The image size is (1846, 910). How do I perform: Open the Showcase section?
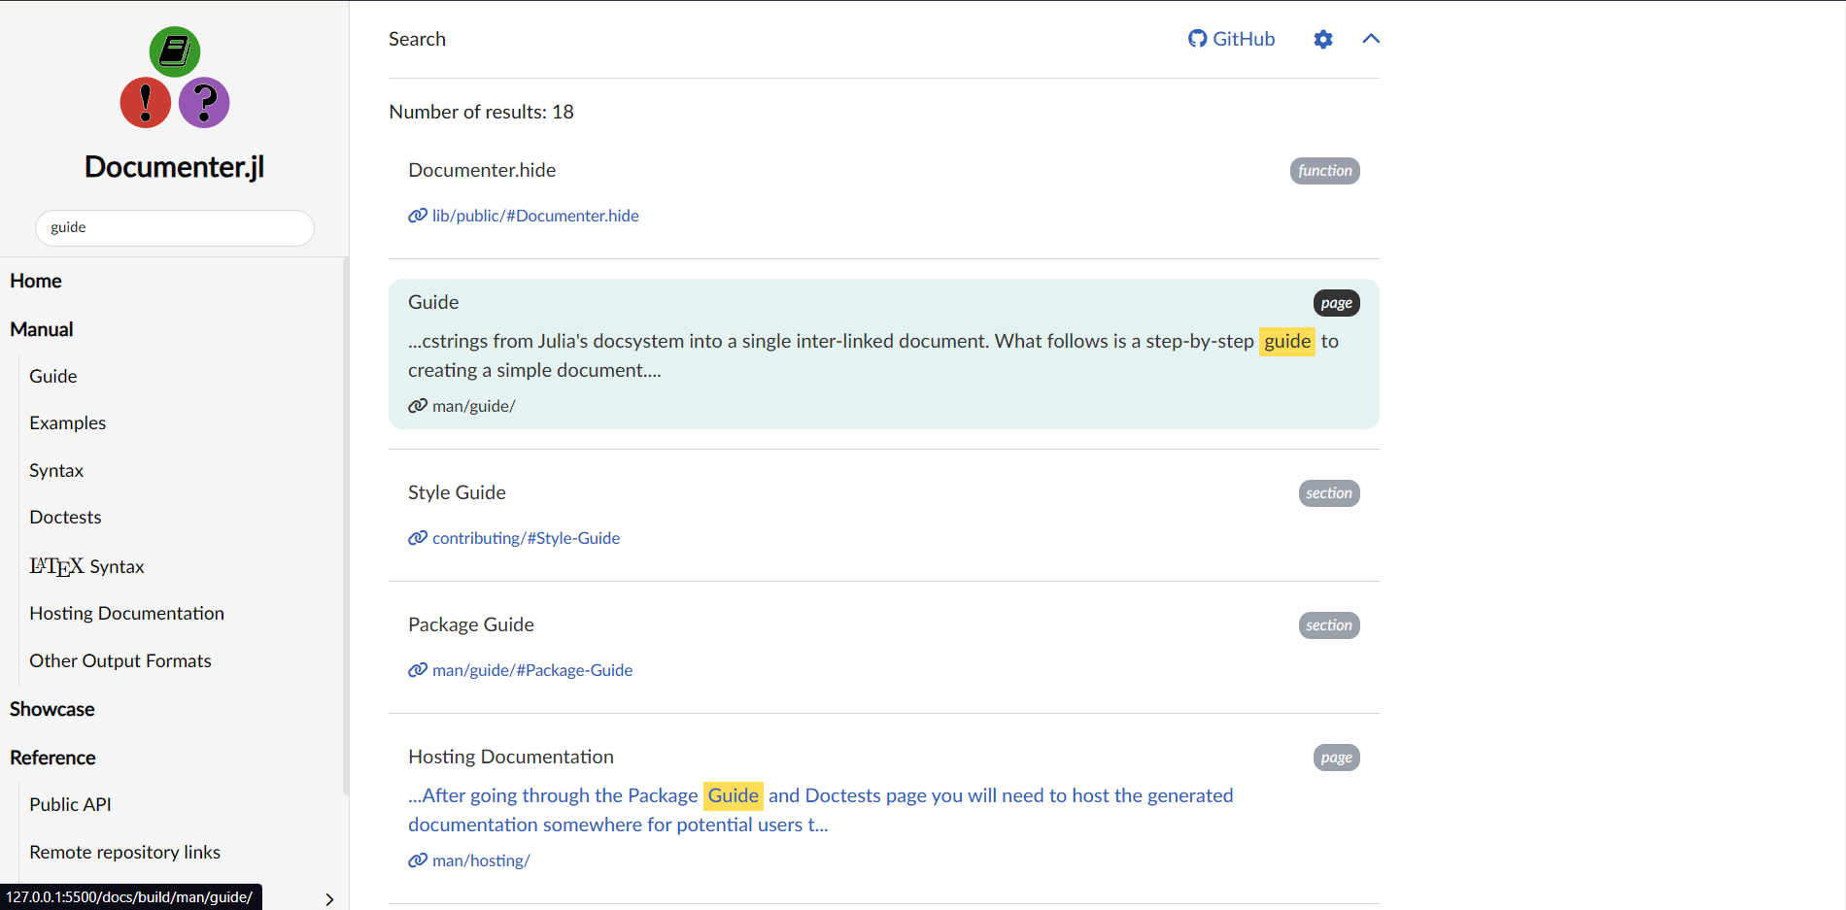click(x=51, y=709)
